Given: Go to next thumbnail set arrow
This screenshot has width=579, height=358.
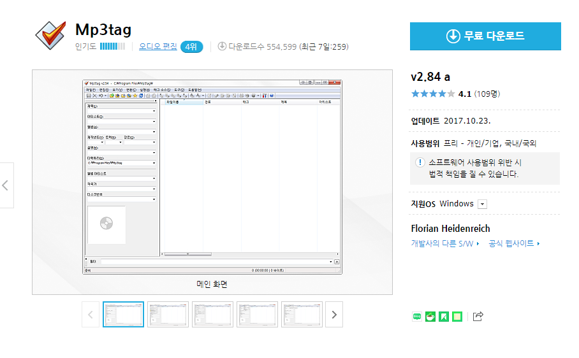Looking at the screenshot, I should [334, 315].
